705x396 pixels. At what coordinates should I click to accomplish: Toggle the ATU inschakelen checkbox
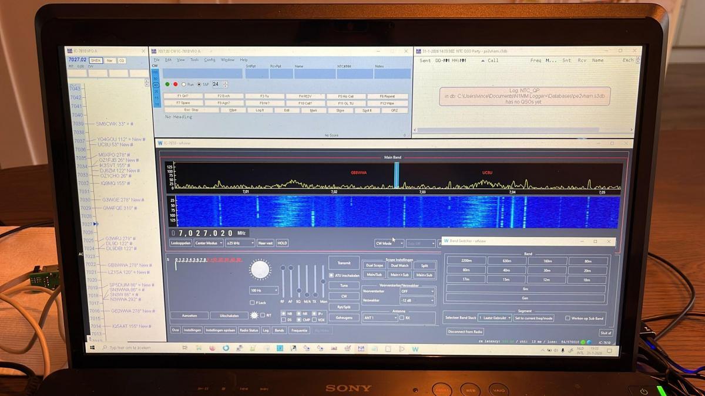point(331,275)
